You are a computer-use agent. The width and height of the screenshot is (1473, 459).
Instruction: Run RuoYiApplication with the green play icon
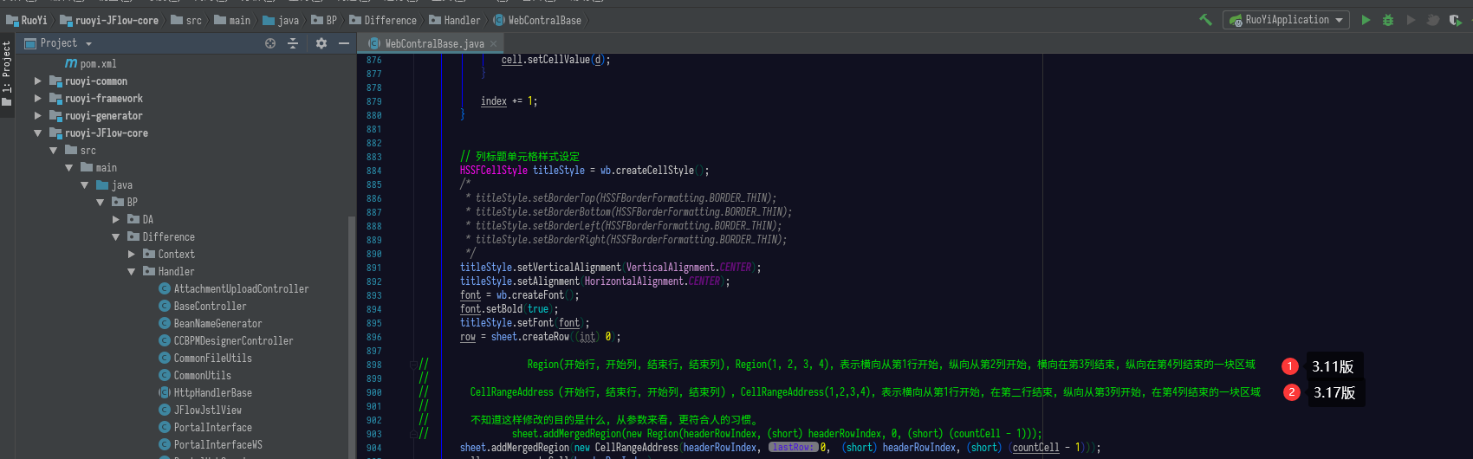coord(1366,20)
